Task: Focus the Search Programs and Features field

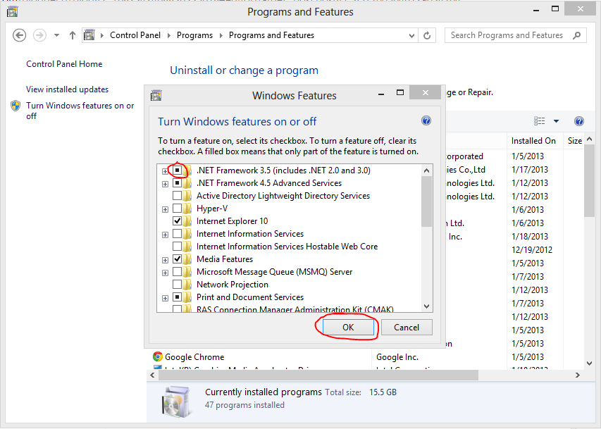Action: point(516,35)
